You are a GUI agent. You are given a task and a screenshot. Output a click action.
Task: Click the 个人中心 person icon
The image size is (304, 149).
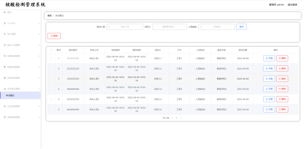[5, 23]
